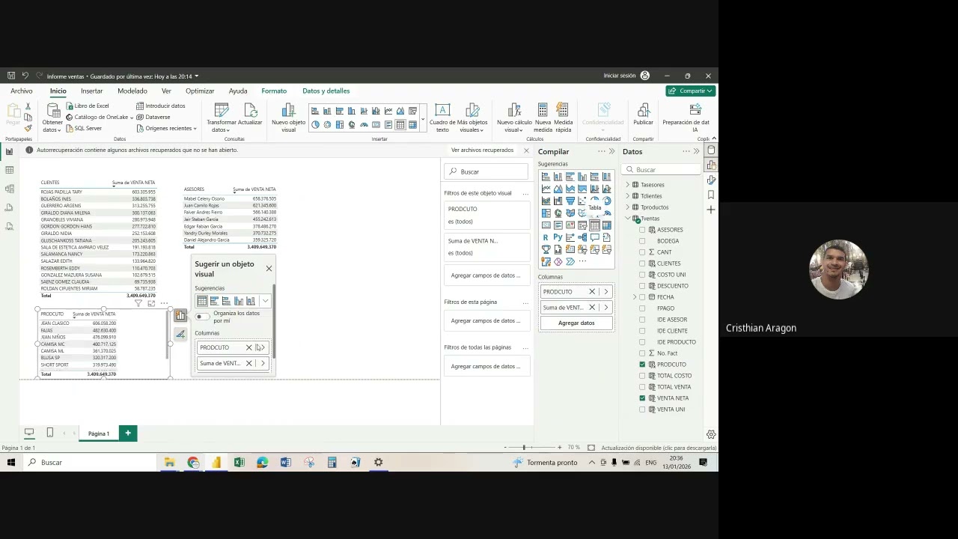This screenshot has width=958, height=539.
Task: Choose the R script visual icon
Action: click(x=546, y=237)
